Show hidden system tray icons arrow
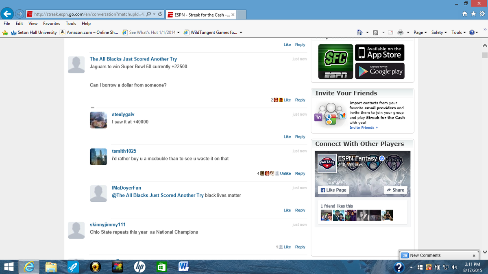 click(410, 267)
